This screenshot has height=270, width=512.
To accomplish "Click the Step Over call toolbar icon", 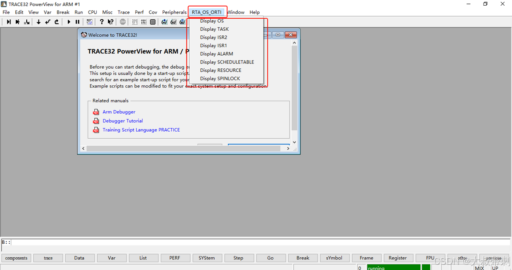I will [18, 22].
